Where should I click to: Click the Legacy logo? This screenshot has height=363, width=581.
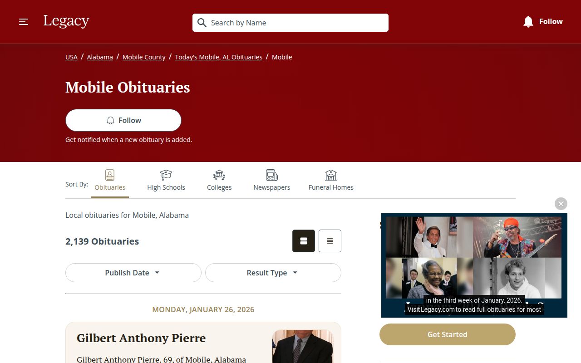coord(66,21)
